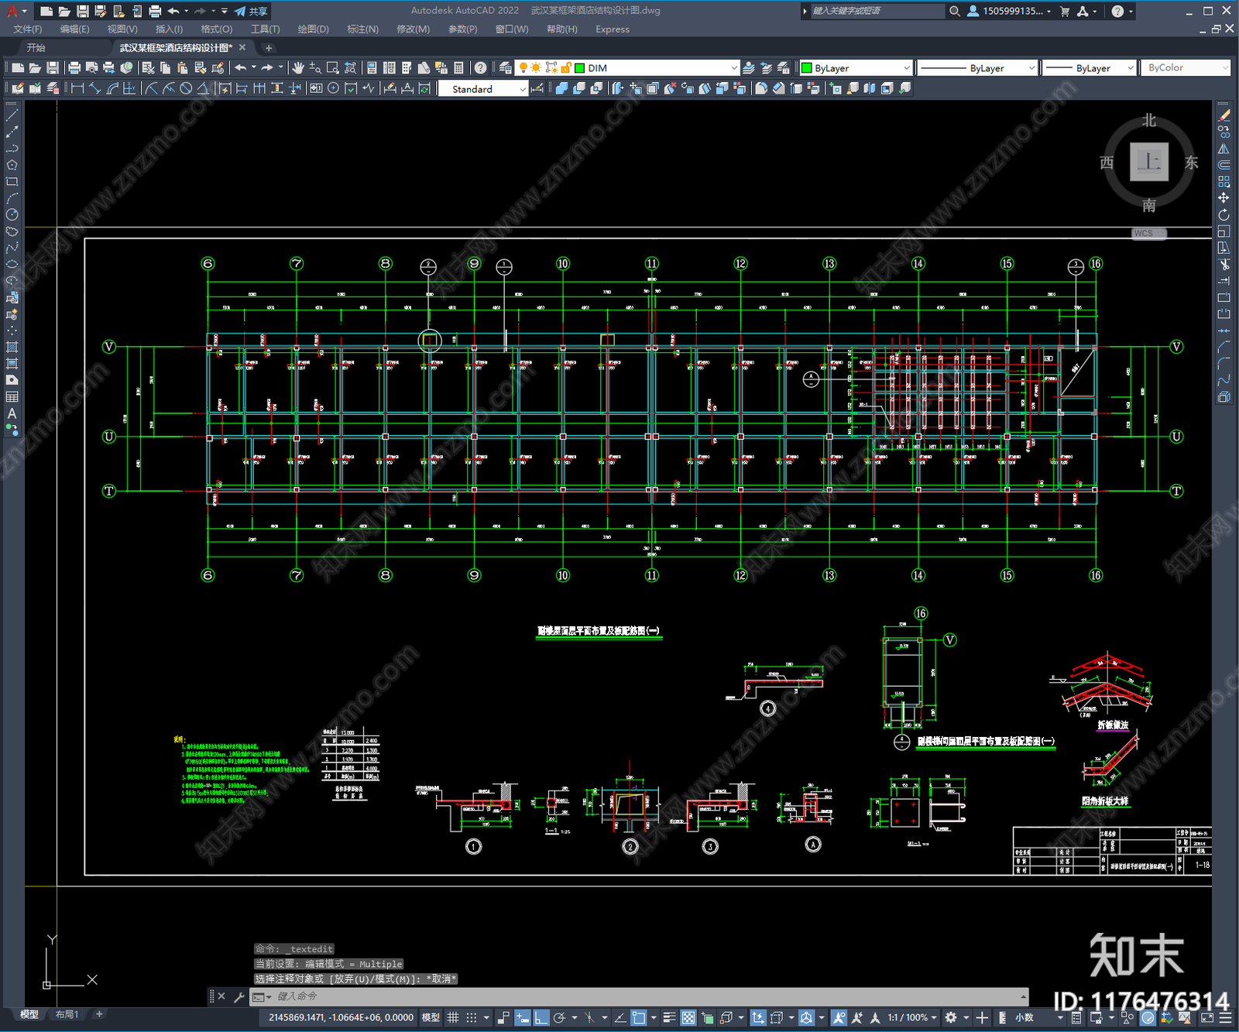This screenshot has height=1032, width=1239.
Task: Click the 模型 model tab
Action: click(x=29, y=1014)
